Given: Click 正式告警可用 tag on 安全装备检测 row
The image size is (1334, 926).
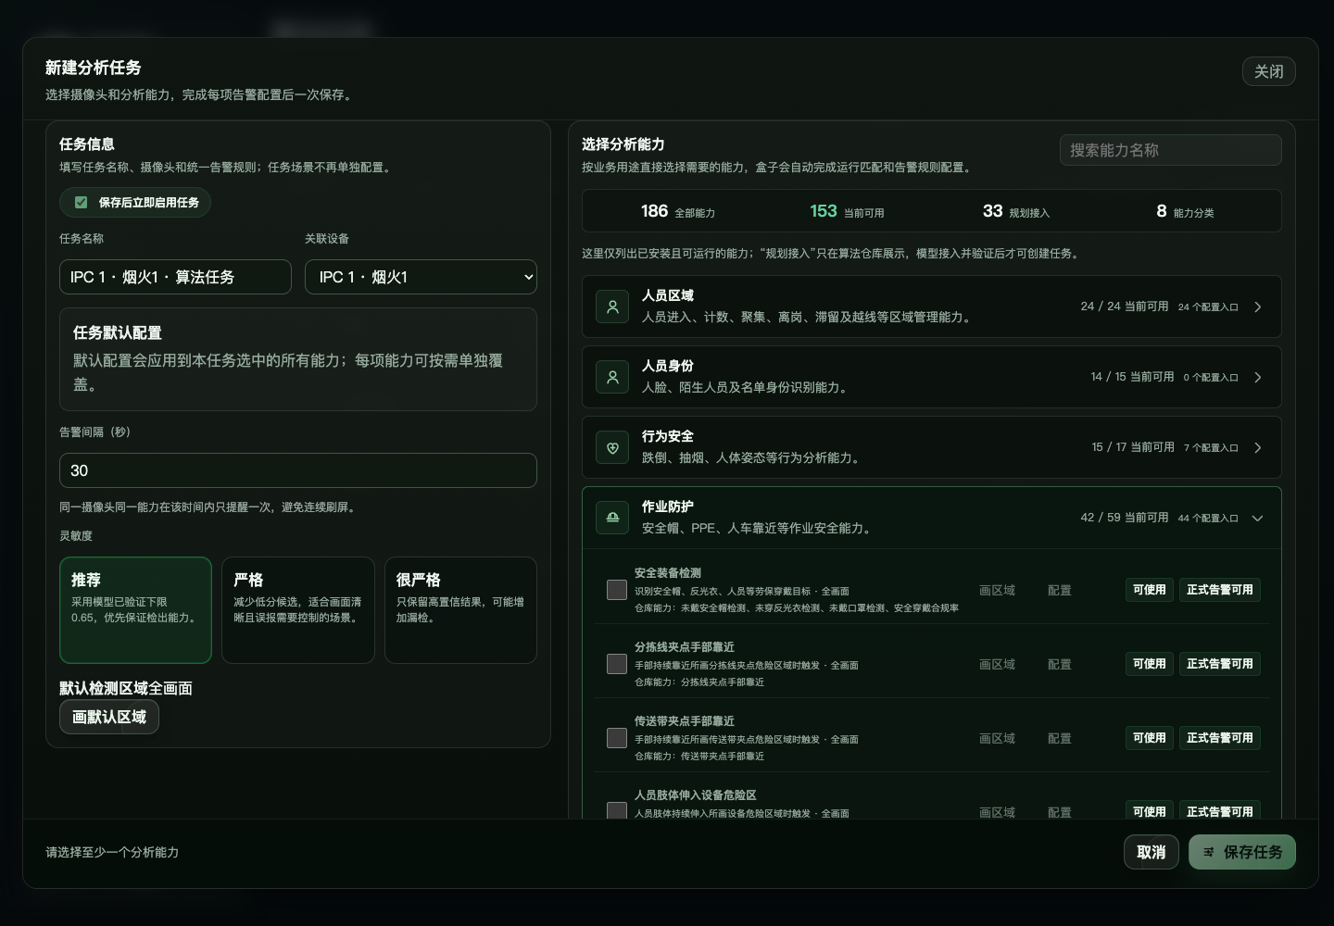Looking at the screenshot, I should [1220, 590].
